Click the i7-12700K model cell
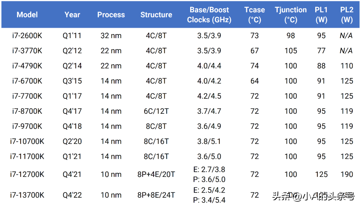Viewport: 361px width, 207px height. (x=27, y=174)
